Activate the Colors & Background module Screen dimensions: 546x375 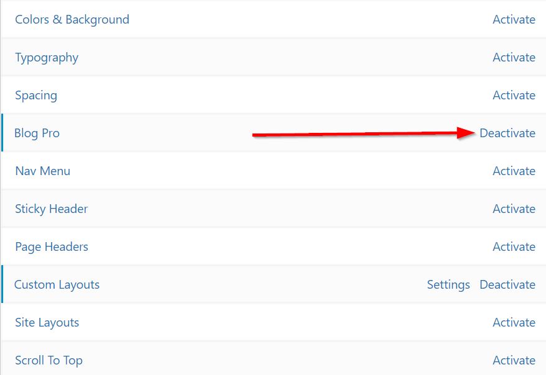(x=514, y=19)
